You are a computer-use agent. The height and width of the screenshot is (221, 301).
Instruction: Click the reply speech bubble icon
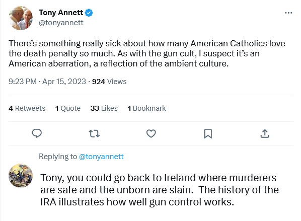37,133
